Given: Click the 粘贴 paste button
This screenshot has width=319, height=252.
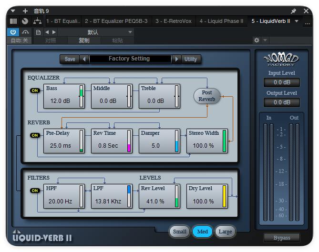Looking at the screenshot, I should coord(117,40).
